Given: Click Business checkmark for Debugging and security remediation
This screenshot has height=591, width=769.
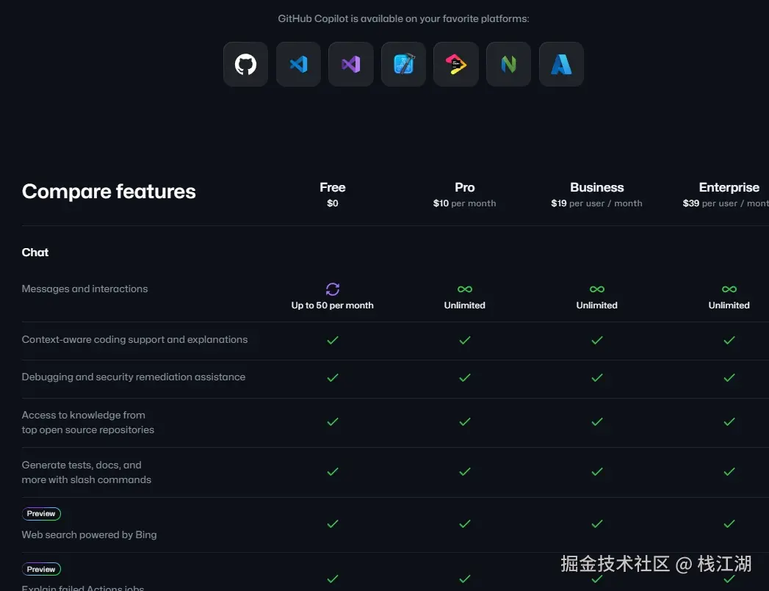Looking at the screenshot, I should tap(597, 378).
